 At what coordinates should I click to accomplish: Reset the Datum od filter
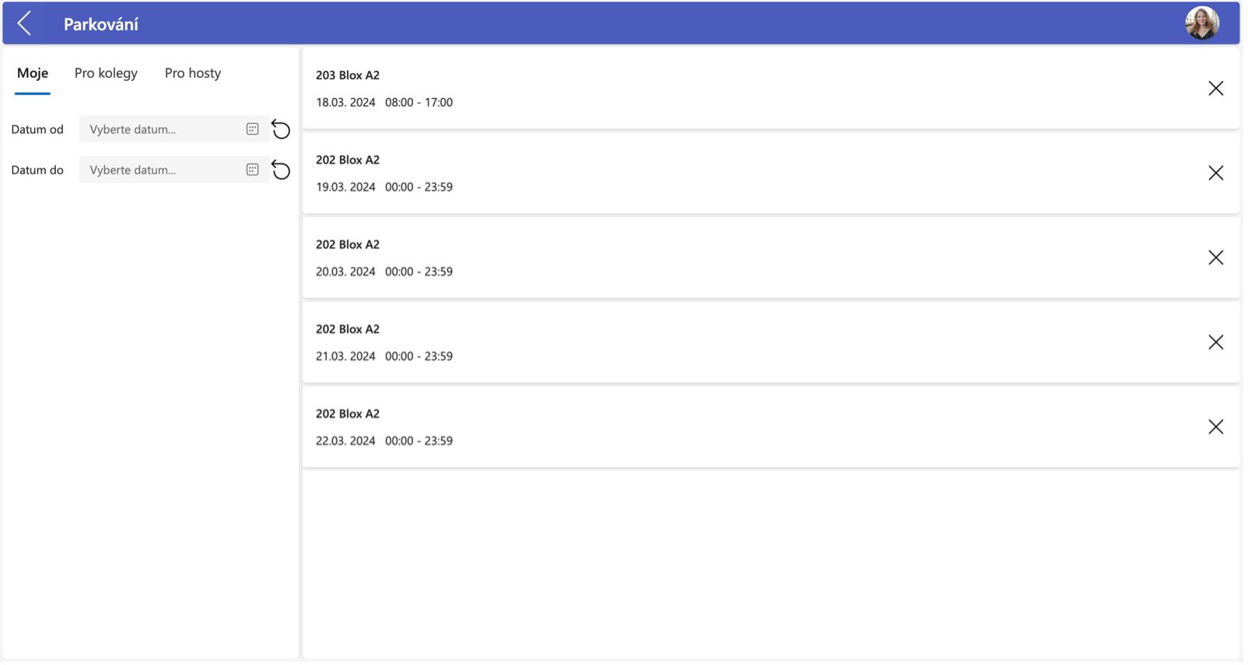(x=282, y=129)
